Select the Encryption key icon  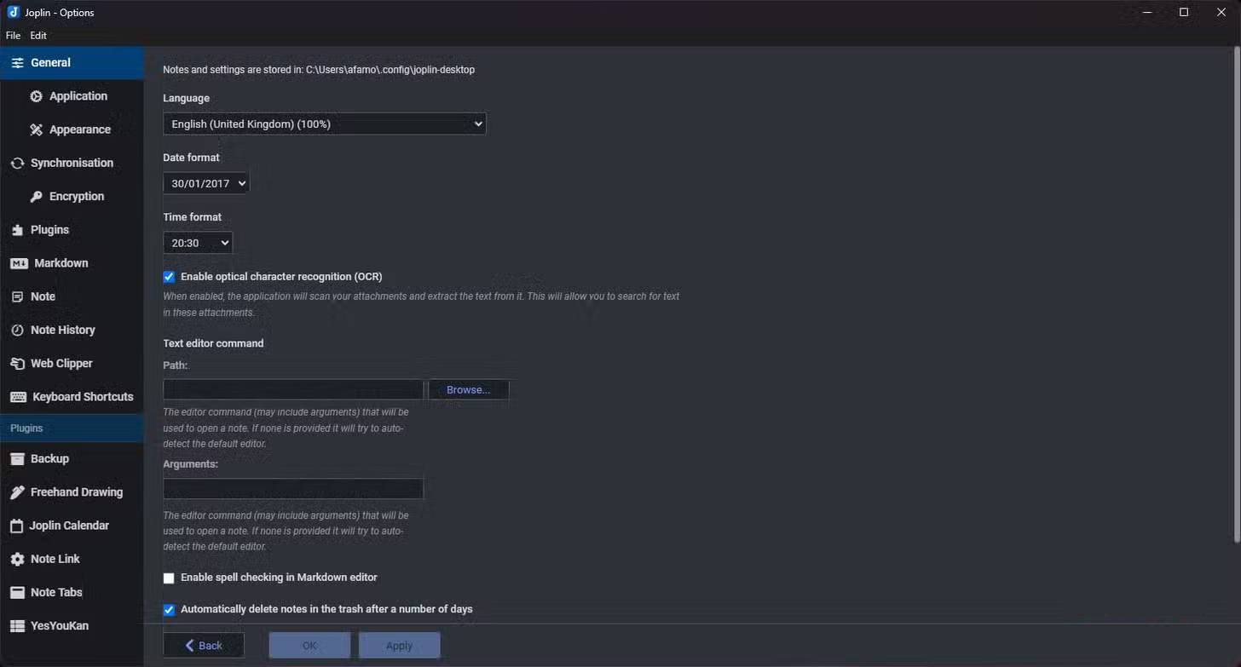click(x=36, y=197)
